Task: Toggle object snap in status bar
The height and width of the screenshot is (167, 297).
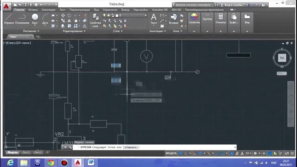Action: 223,153
